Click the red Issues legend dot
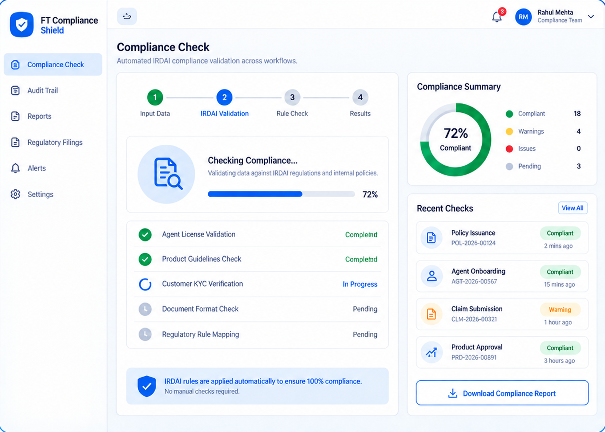 pos(509,149)
